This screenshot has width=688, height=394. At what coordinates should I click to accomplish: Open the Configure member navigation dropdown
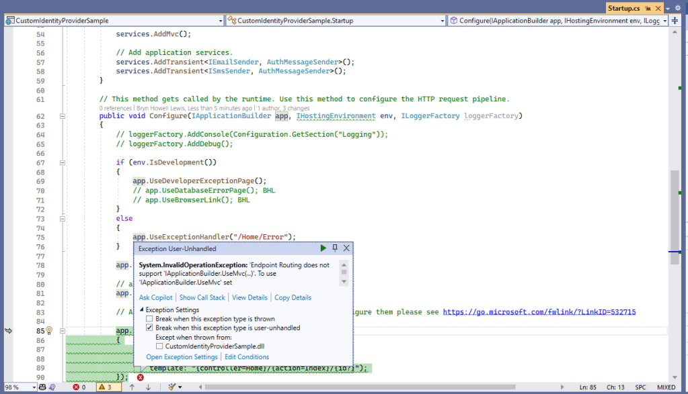[664, 21]
